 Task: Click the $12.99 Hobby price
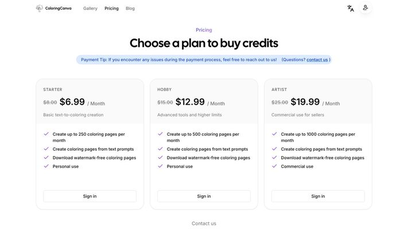point(190,102)
